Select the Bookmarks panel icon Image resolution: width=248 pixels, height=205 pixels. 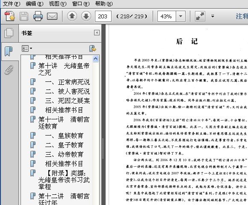[x=9, y=52]
